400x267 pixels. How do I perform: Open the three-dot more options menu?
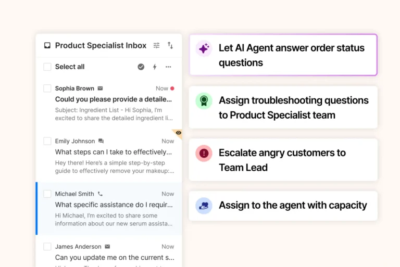pos(168,67)
